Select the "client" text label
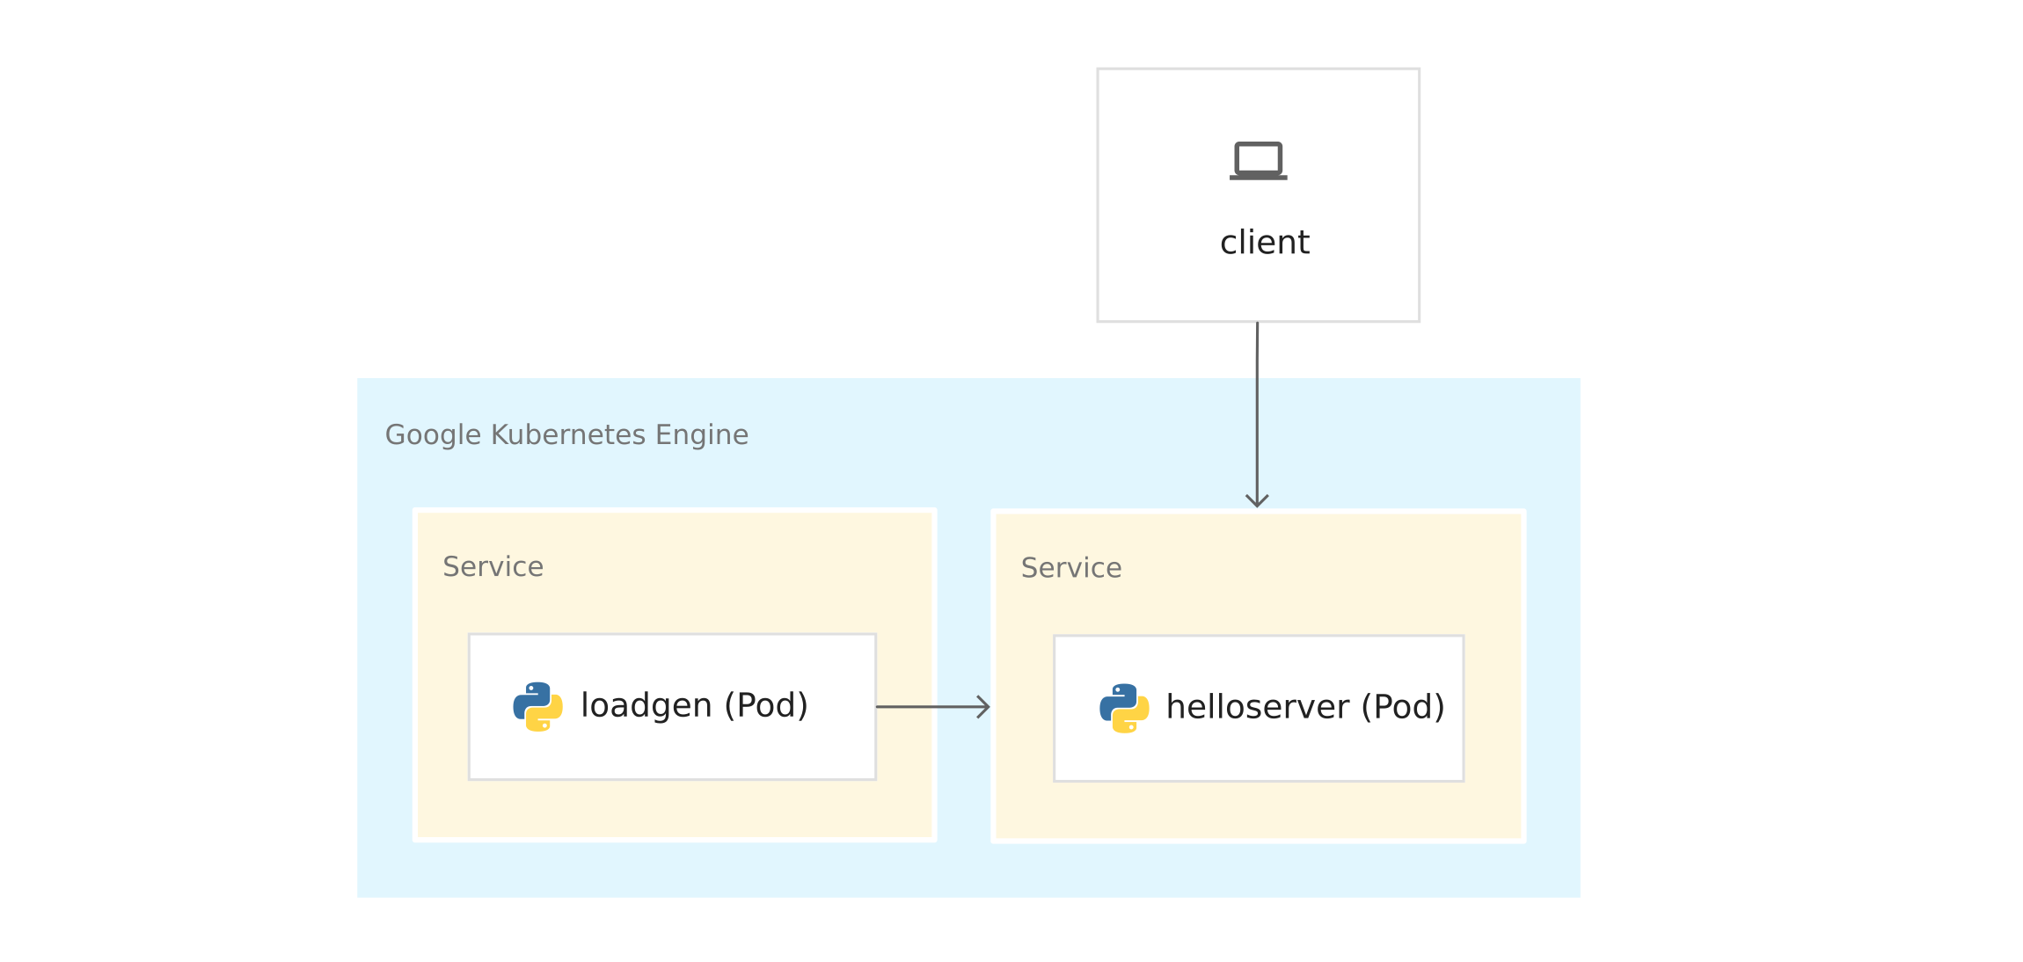2023x962 pixels. pyautogui.click(x=1264, y=242)
